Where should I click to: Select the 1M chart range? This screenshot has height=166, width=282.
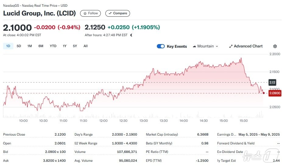[30, 46]
